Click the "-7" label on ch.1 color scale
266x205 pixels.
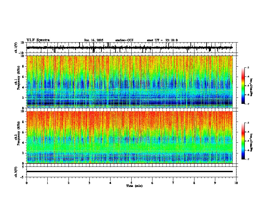click(248, 104)
